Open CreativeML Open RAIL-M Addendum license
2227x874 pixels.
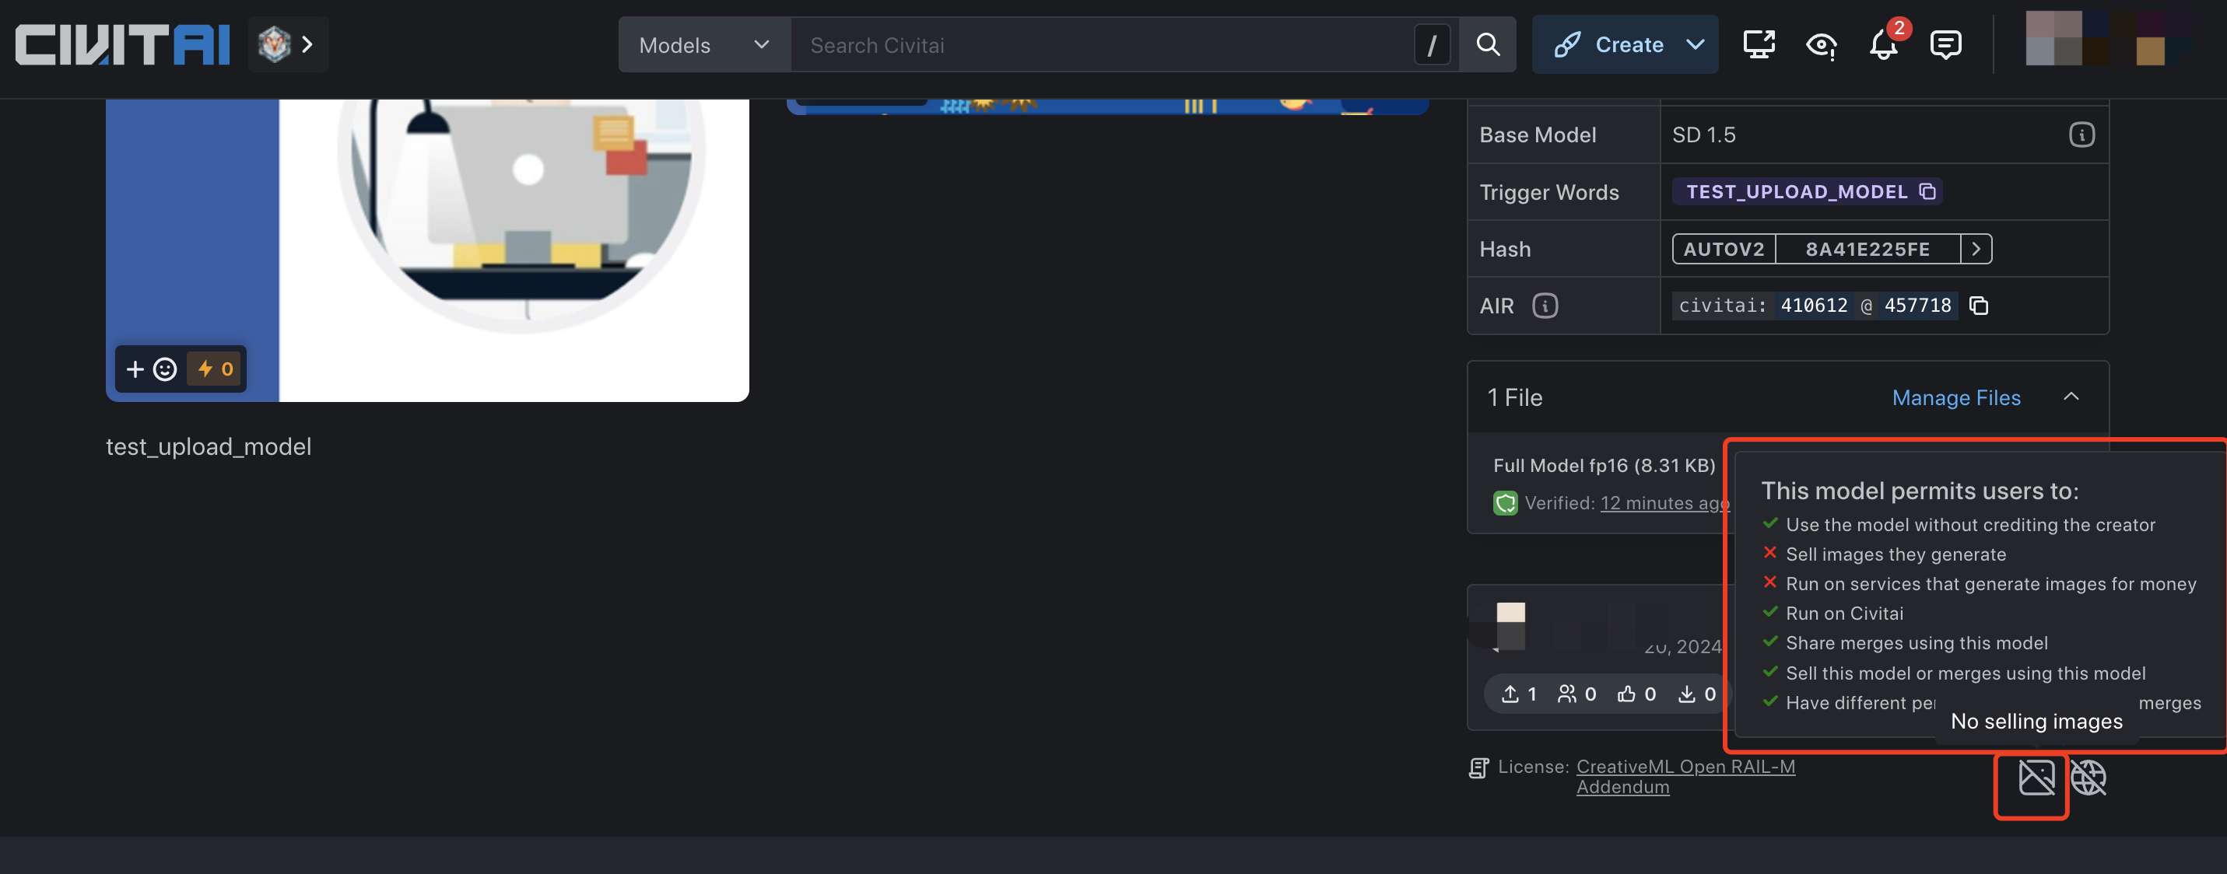pos(1685,776)
